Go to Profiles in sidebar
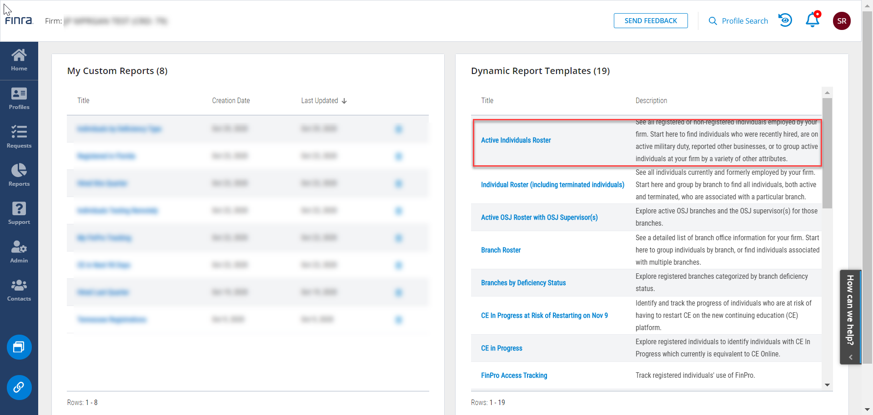 tap(19, 99)
